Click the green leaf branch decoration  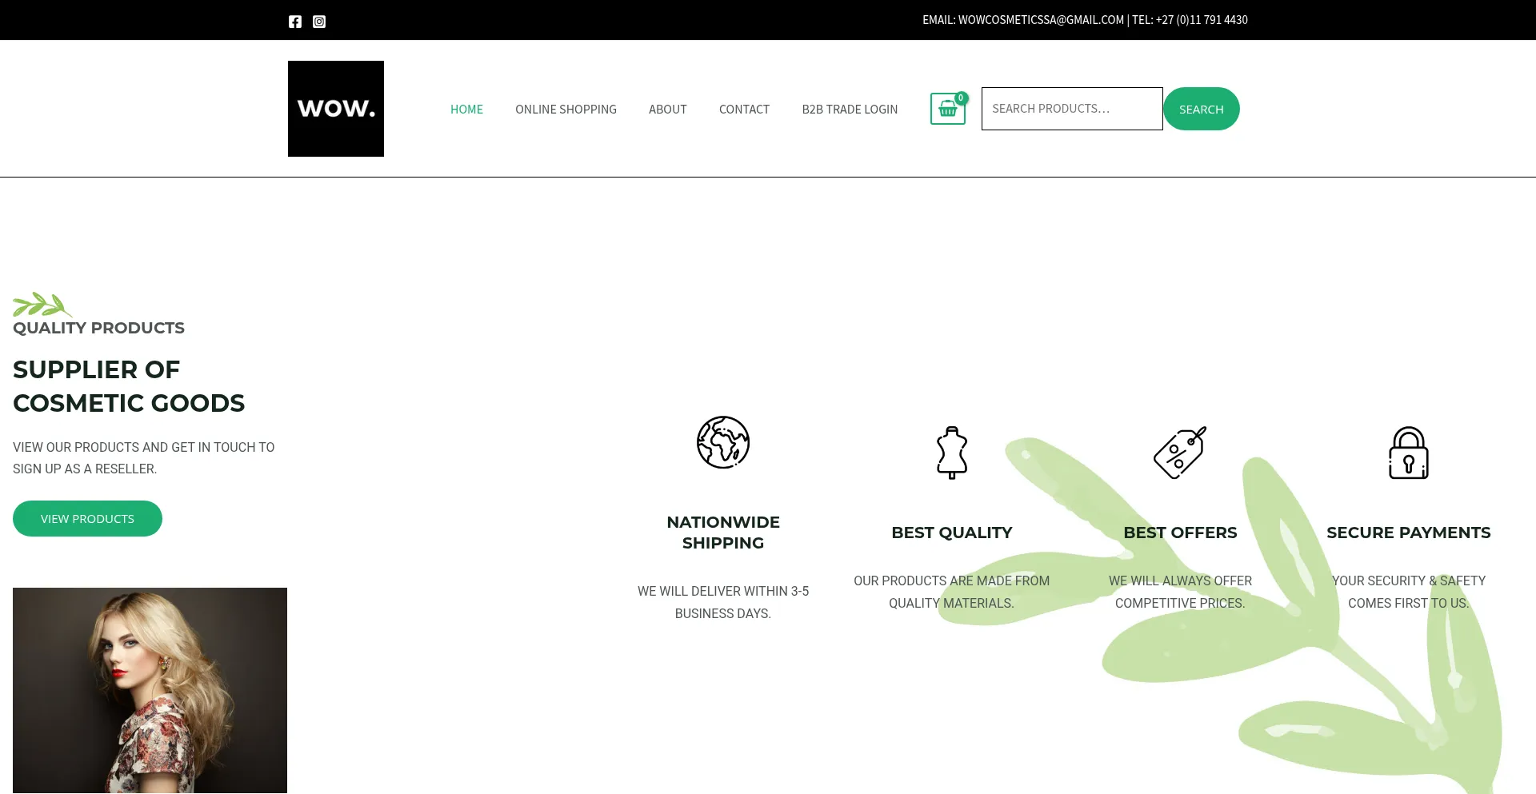42,305
